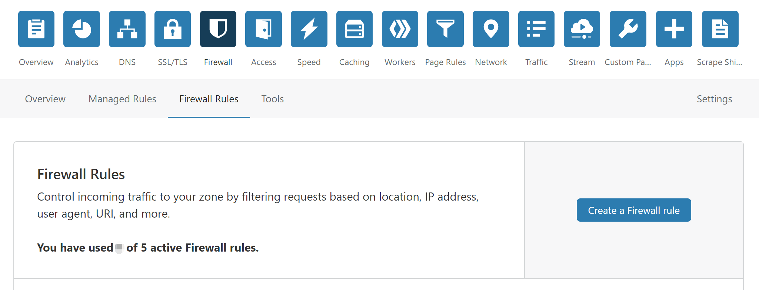The height and width of the screenshot is (290, 759).
Task: Open the Workers chevrons icon
Action: pos(400,29)
